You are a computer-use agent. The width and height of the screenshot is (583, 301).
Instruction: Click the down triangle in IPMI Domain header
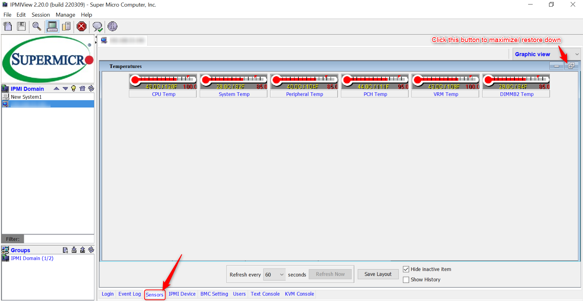(65, 88)
